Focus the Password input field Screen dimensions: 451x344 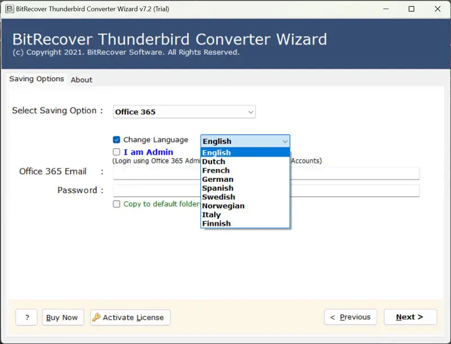355,191
